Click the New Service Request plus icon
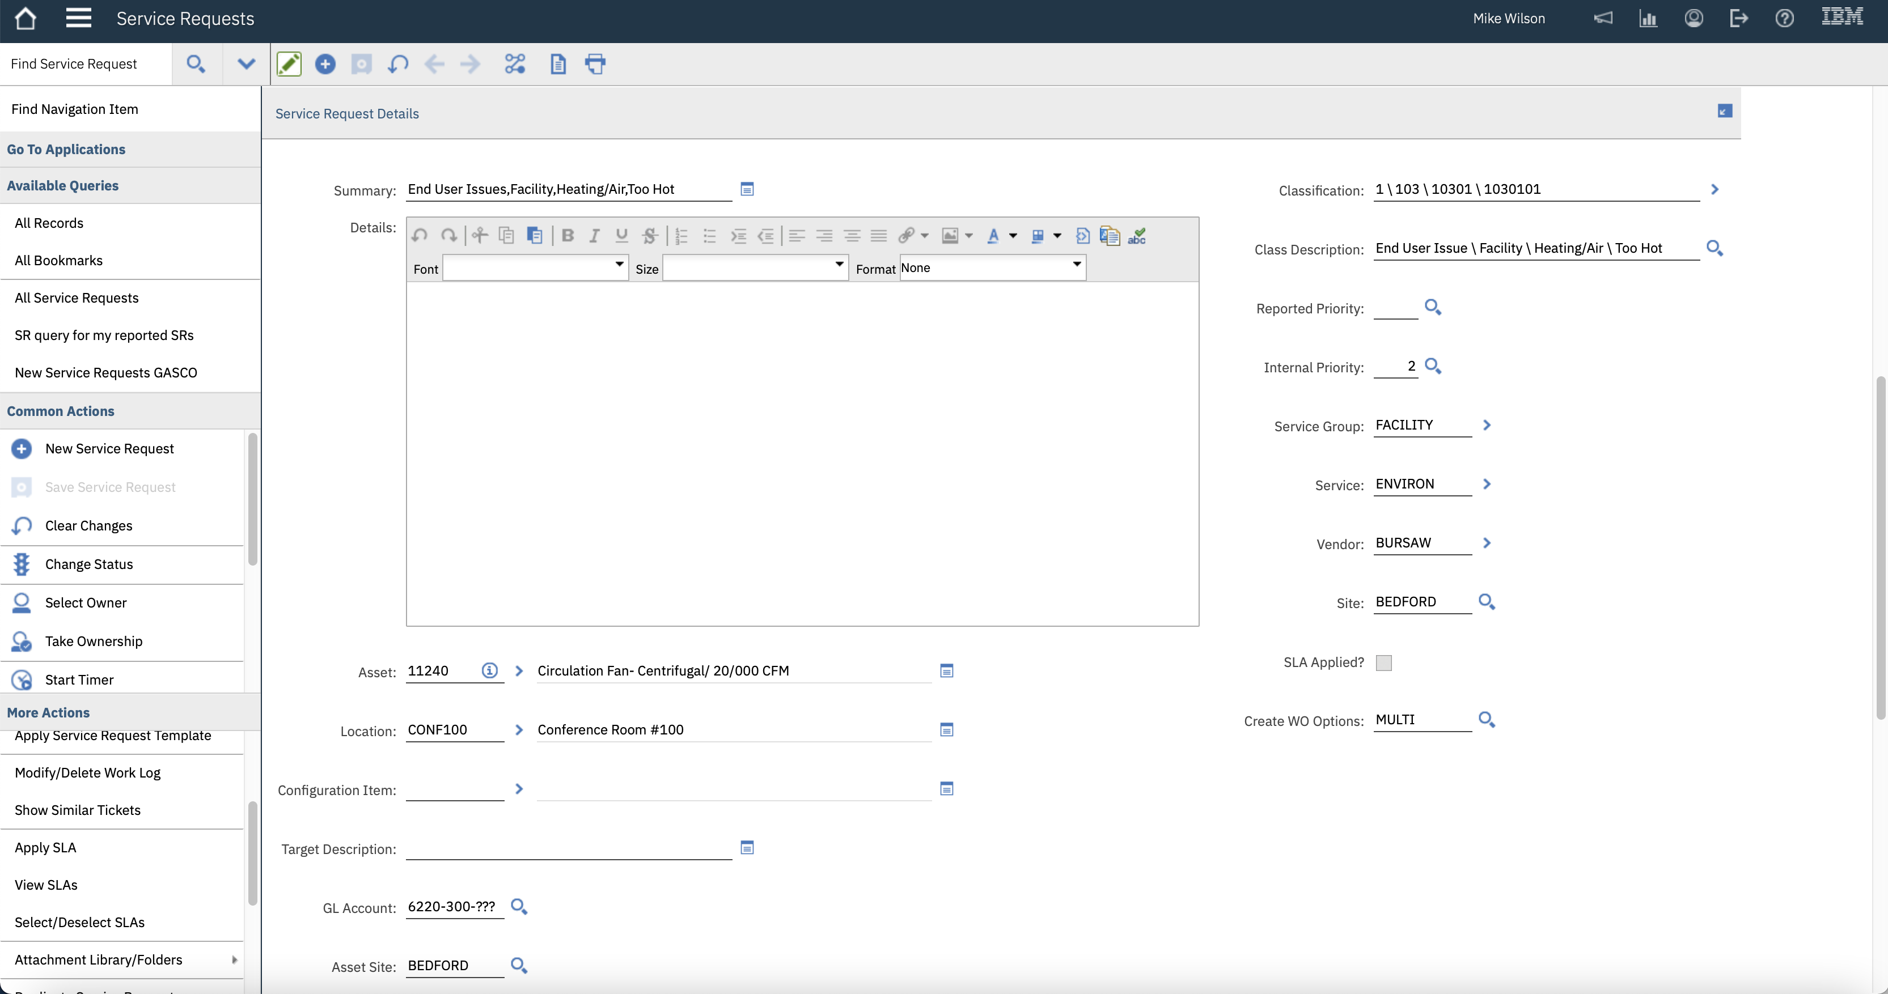 click(x=325, y=63)
